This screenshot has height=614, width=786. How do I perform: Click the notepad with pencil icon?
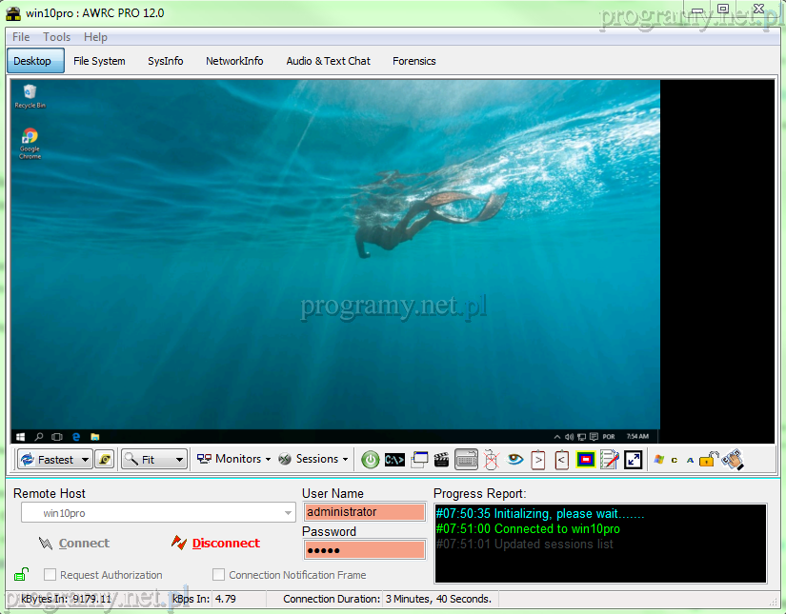pos(610,460)
